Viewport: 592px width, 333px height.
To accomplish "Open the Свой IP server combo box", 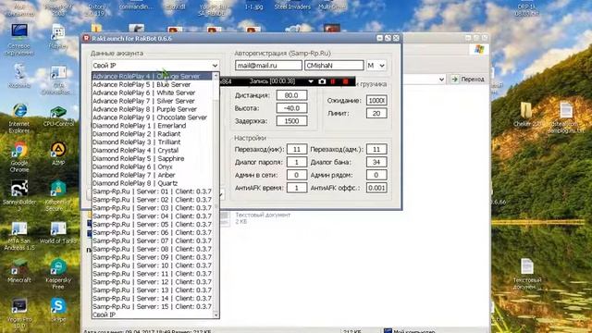I will pyautogui.click(x=155, y=66).
